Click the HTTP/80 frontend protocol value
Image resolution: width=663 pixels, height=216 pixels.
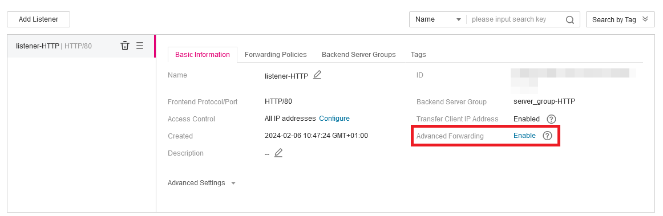(278, 101)
